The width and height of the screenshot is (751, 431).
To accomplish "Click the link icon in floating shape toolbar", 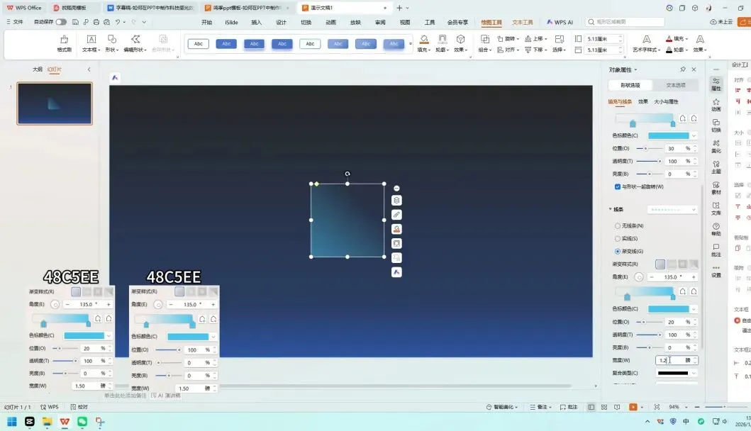I will 396,215.
